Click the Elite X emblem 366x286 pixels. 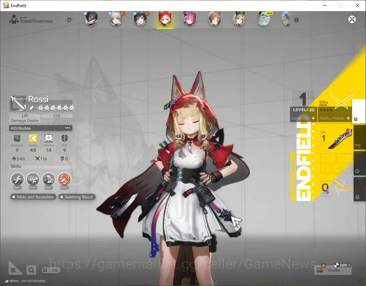tap(341, 101)
